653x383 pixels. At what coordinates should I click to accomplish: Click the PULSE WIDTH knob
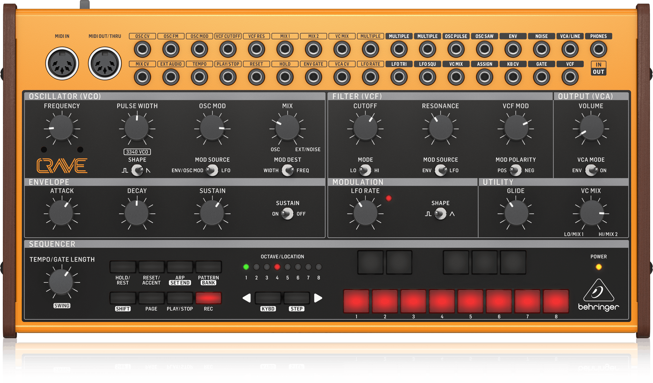click(x=137, y=128)
